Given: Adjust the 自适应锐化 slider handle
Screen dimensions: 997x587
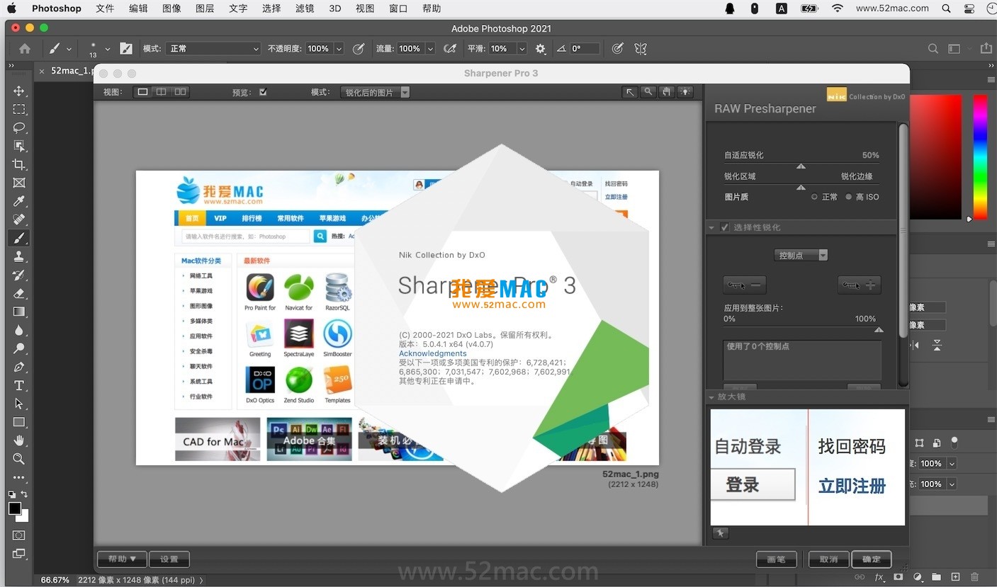Looking at the screenshot, I should [801, 166].
